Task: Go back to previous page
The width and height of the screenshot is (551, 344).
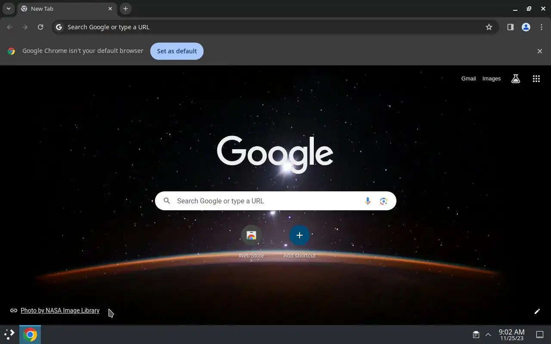Action: tap(10, 27)
